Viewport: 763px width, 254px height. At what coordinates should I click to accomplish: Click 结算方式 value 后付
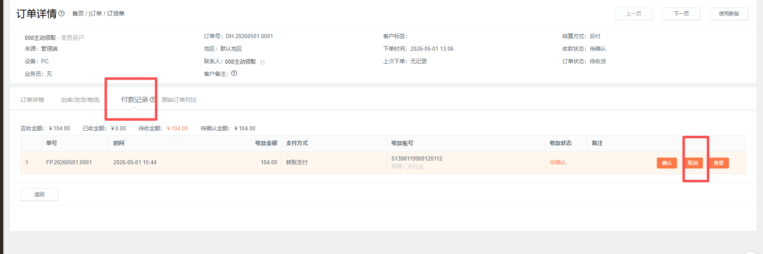(x=595, y=36)
